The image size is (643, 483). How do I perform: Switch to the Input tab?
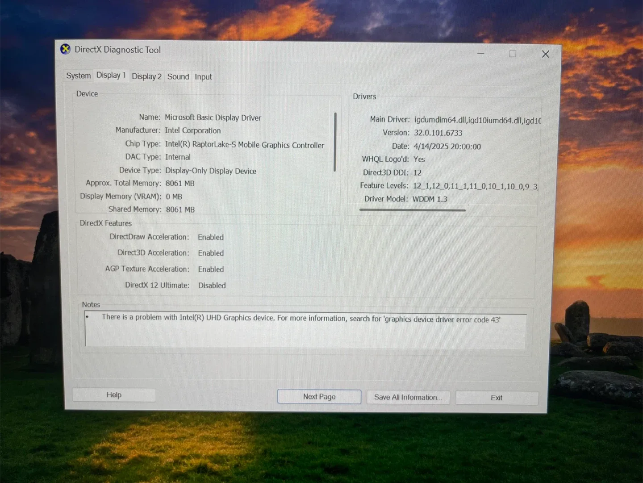click(x=203, y=76)
